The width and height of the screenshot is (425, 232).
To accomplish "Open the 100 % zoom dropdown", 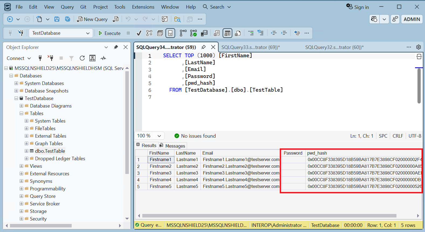I will click(150, 136).
